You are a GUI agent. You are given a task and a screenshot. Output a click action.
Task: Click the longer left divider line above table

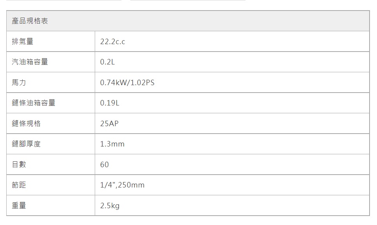64,0
